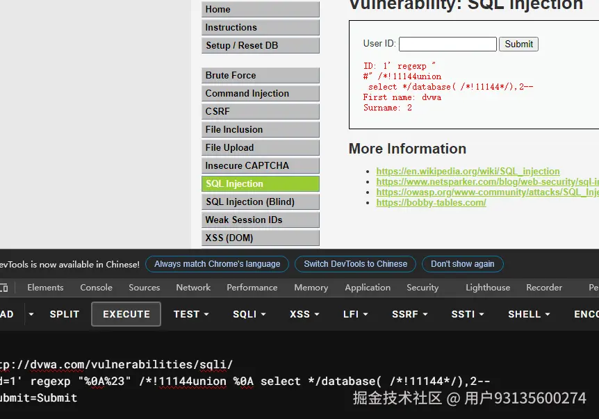Viewport: 599px width, 419px height.
Task: Open the owasp.org SQL Injection link
Action: (487, 192)
